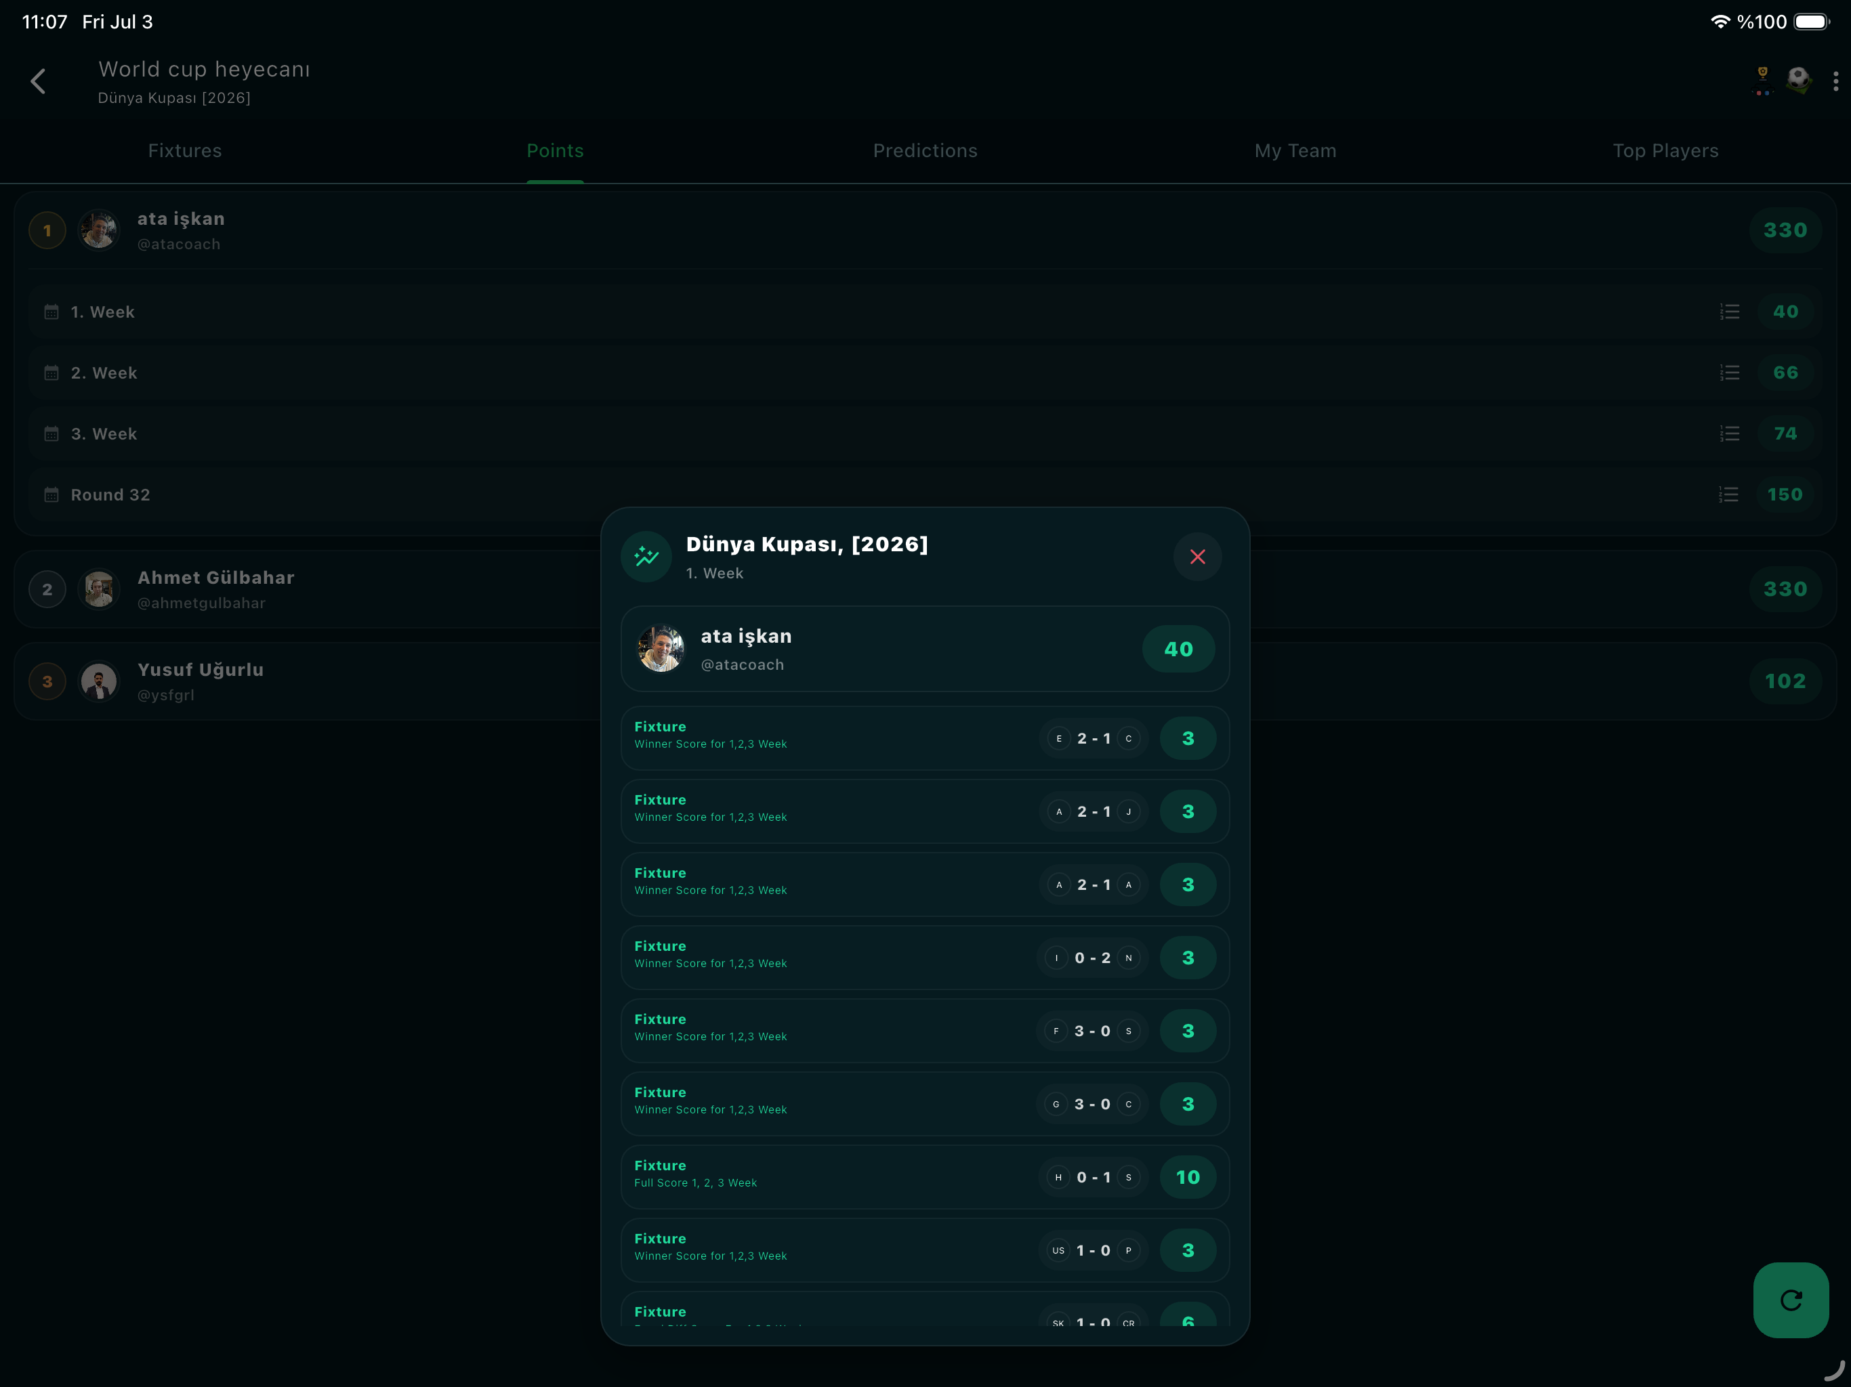Tap the 10 points badge on Full Score fixture

[x=1188, y=1177]
